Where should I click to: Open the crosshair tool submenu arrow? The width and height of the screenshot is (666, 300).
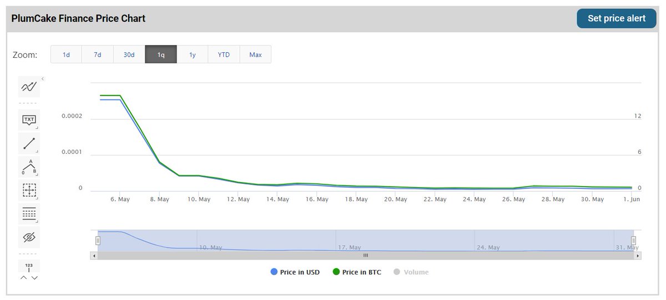pos(37,198)
